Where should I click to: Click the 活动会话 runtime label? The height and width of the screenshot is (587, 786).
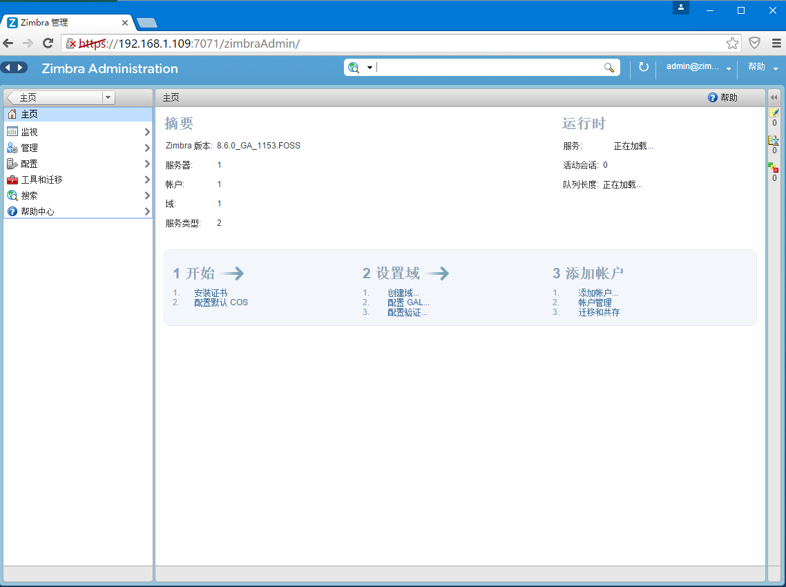coord(580,165)
